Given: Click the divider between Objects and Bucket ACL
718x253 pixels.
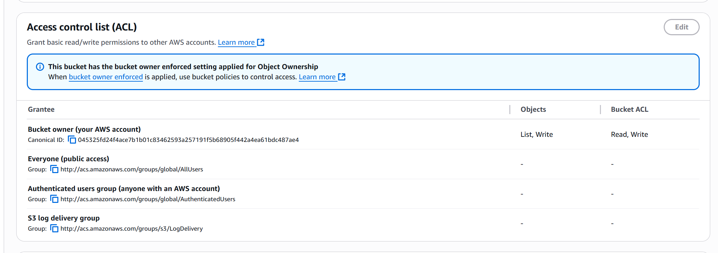Looking at the screenshot, I should [600, 109].
